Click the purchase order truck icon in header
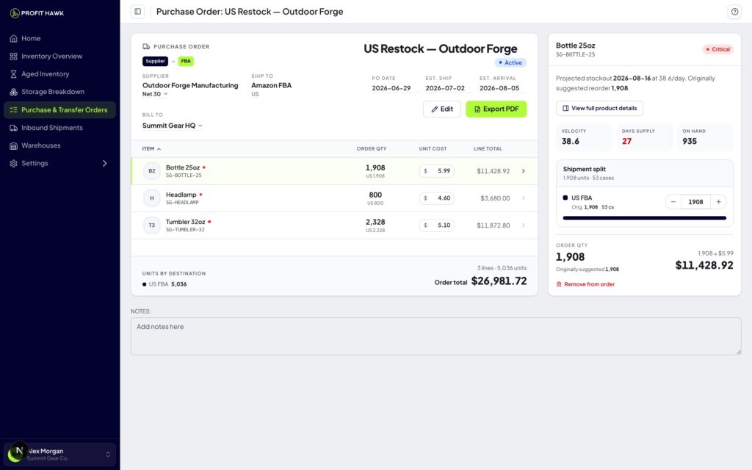 [146, 46]
